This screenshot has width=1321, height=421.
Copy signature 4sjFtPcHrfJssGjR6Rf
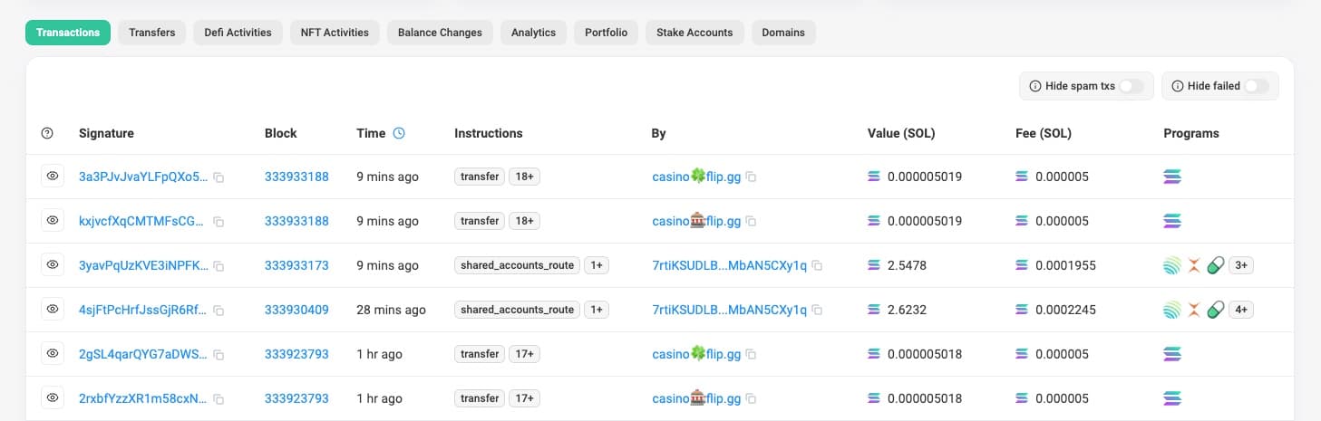219,311
